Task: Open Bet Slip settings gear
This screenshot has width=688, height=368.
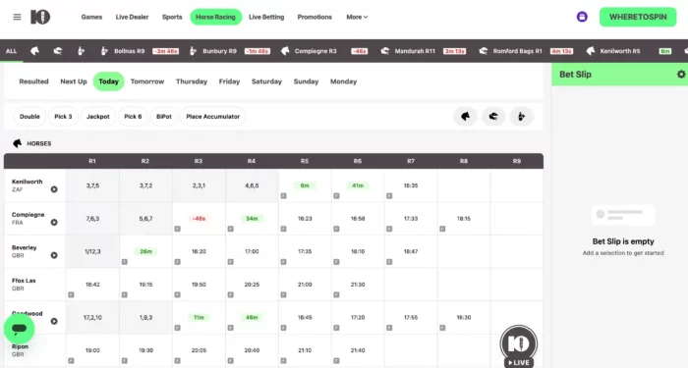Action: point(681,75)
